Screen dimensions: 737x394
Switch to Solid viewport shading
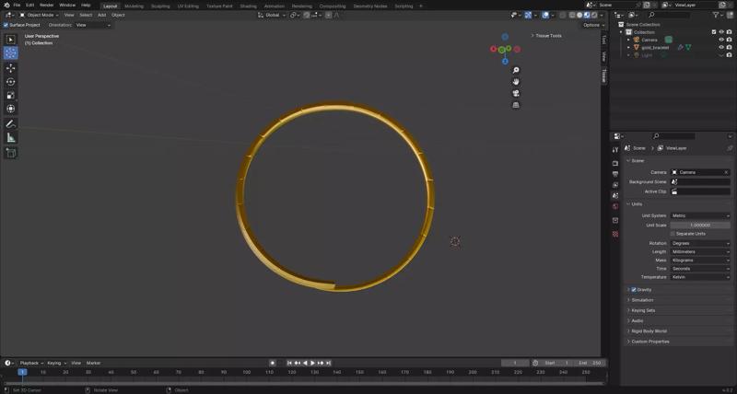[579, 15]
